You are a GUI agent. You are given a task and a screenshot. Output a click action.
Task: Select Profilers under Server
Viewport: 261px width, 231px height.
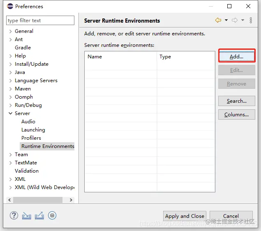(31, 138)
